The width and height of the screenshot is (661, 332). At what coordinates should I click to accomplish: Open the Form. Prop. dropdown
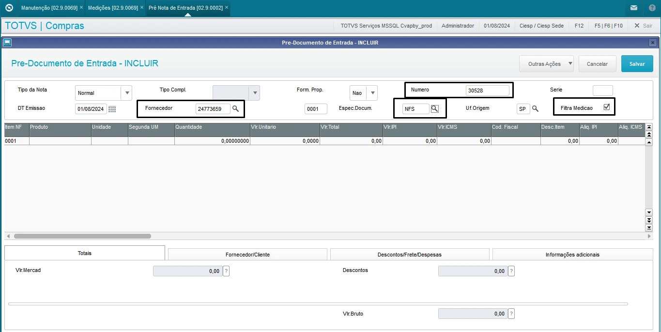click(x=372, y=93)
